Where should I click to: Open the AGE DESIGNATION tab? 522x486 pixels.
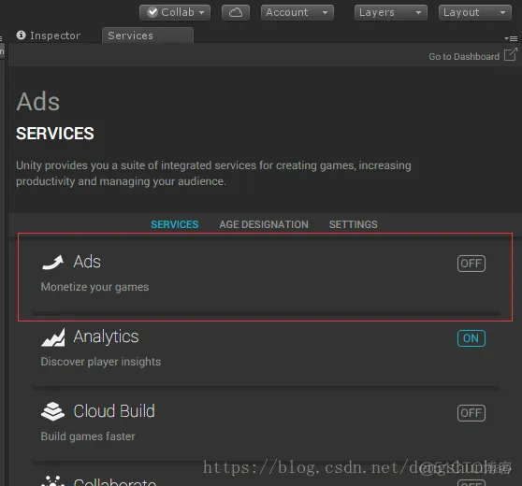click(264, 224)
